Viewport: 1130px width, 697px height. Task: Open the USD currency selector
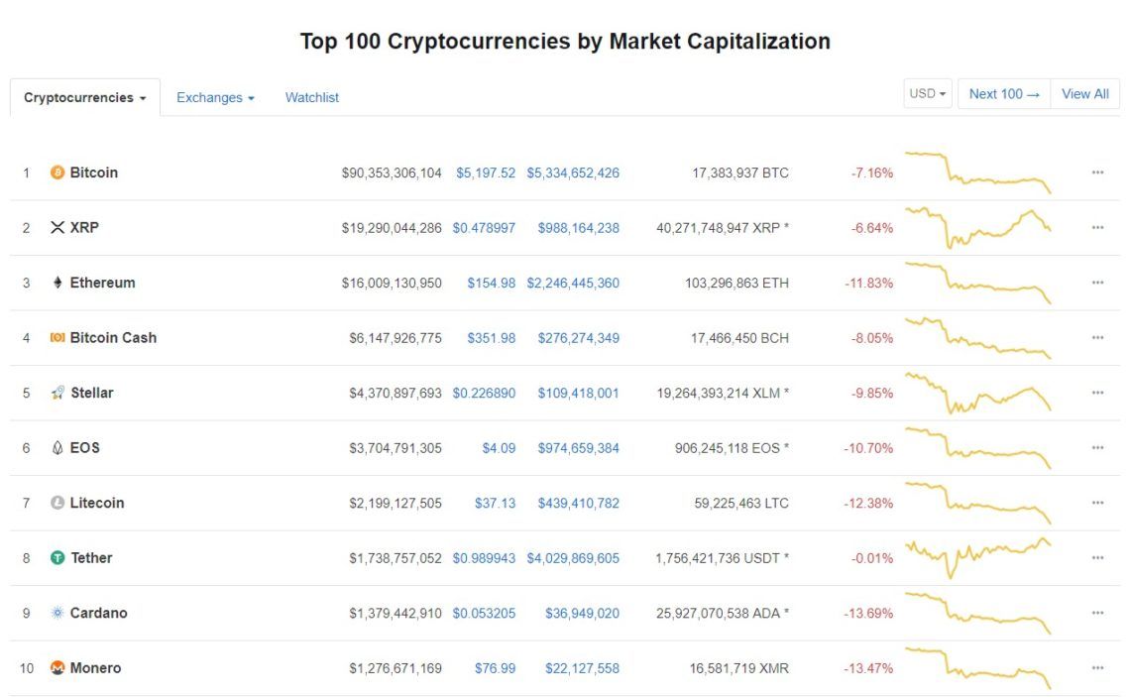point(928,94)
